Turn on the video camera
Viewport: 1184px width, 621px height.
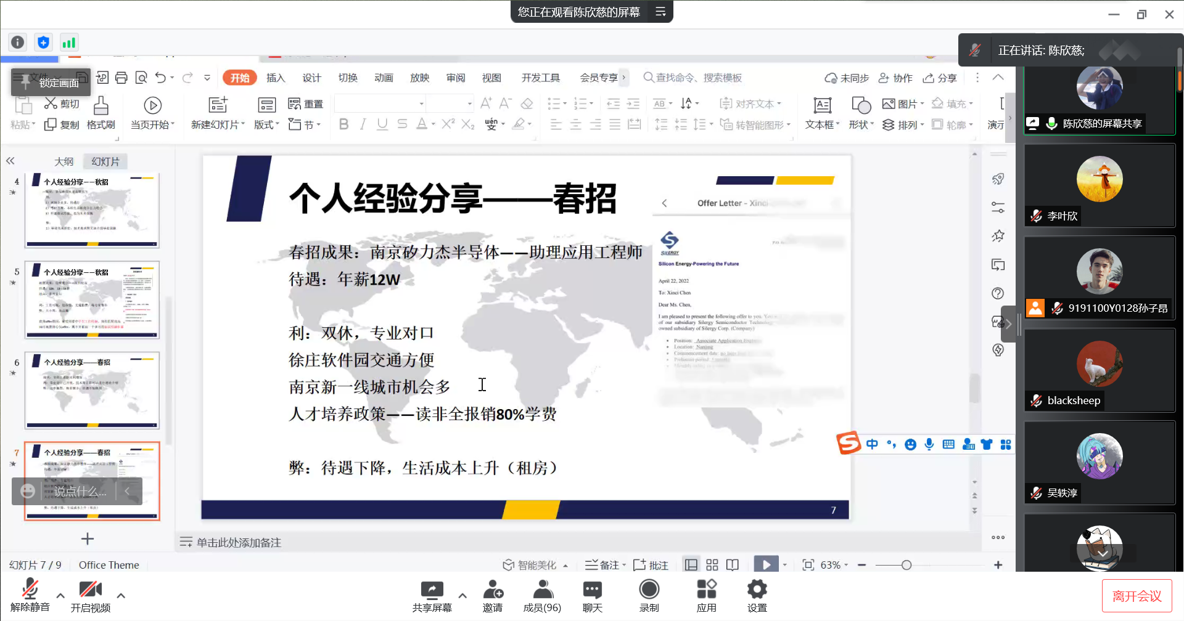tap(90, 591)
